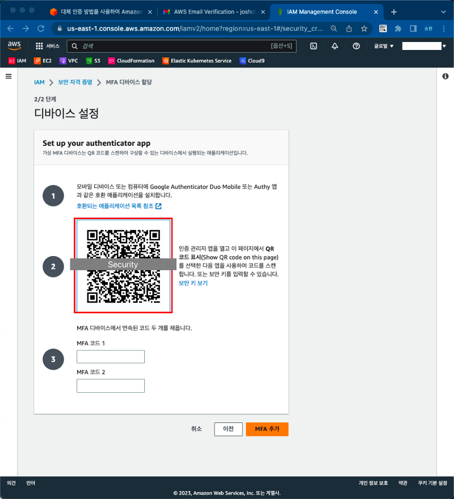Click the share page icon
This screenshot has height=499, width=454.
pyautogui.click(x=349, y=28)
